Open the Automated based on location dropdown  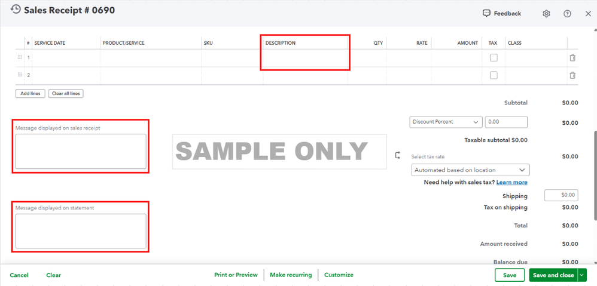470,170
